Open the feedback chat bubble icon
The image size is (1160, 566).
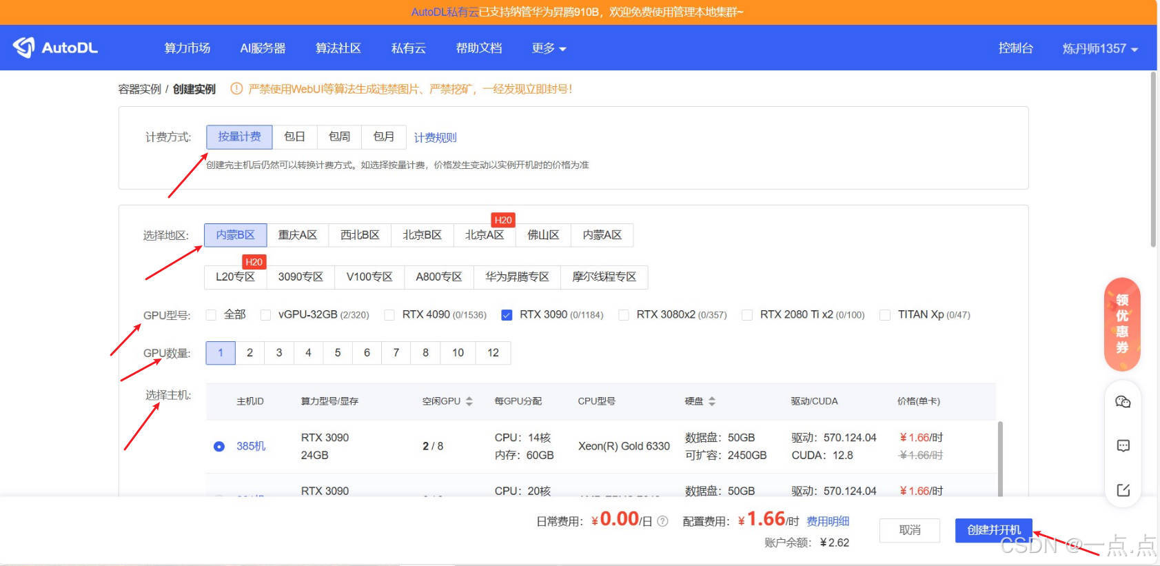[1123, 445]
